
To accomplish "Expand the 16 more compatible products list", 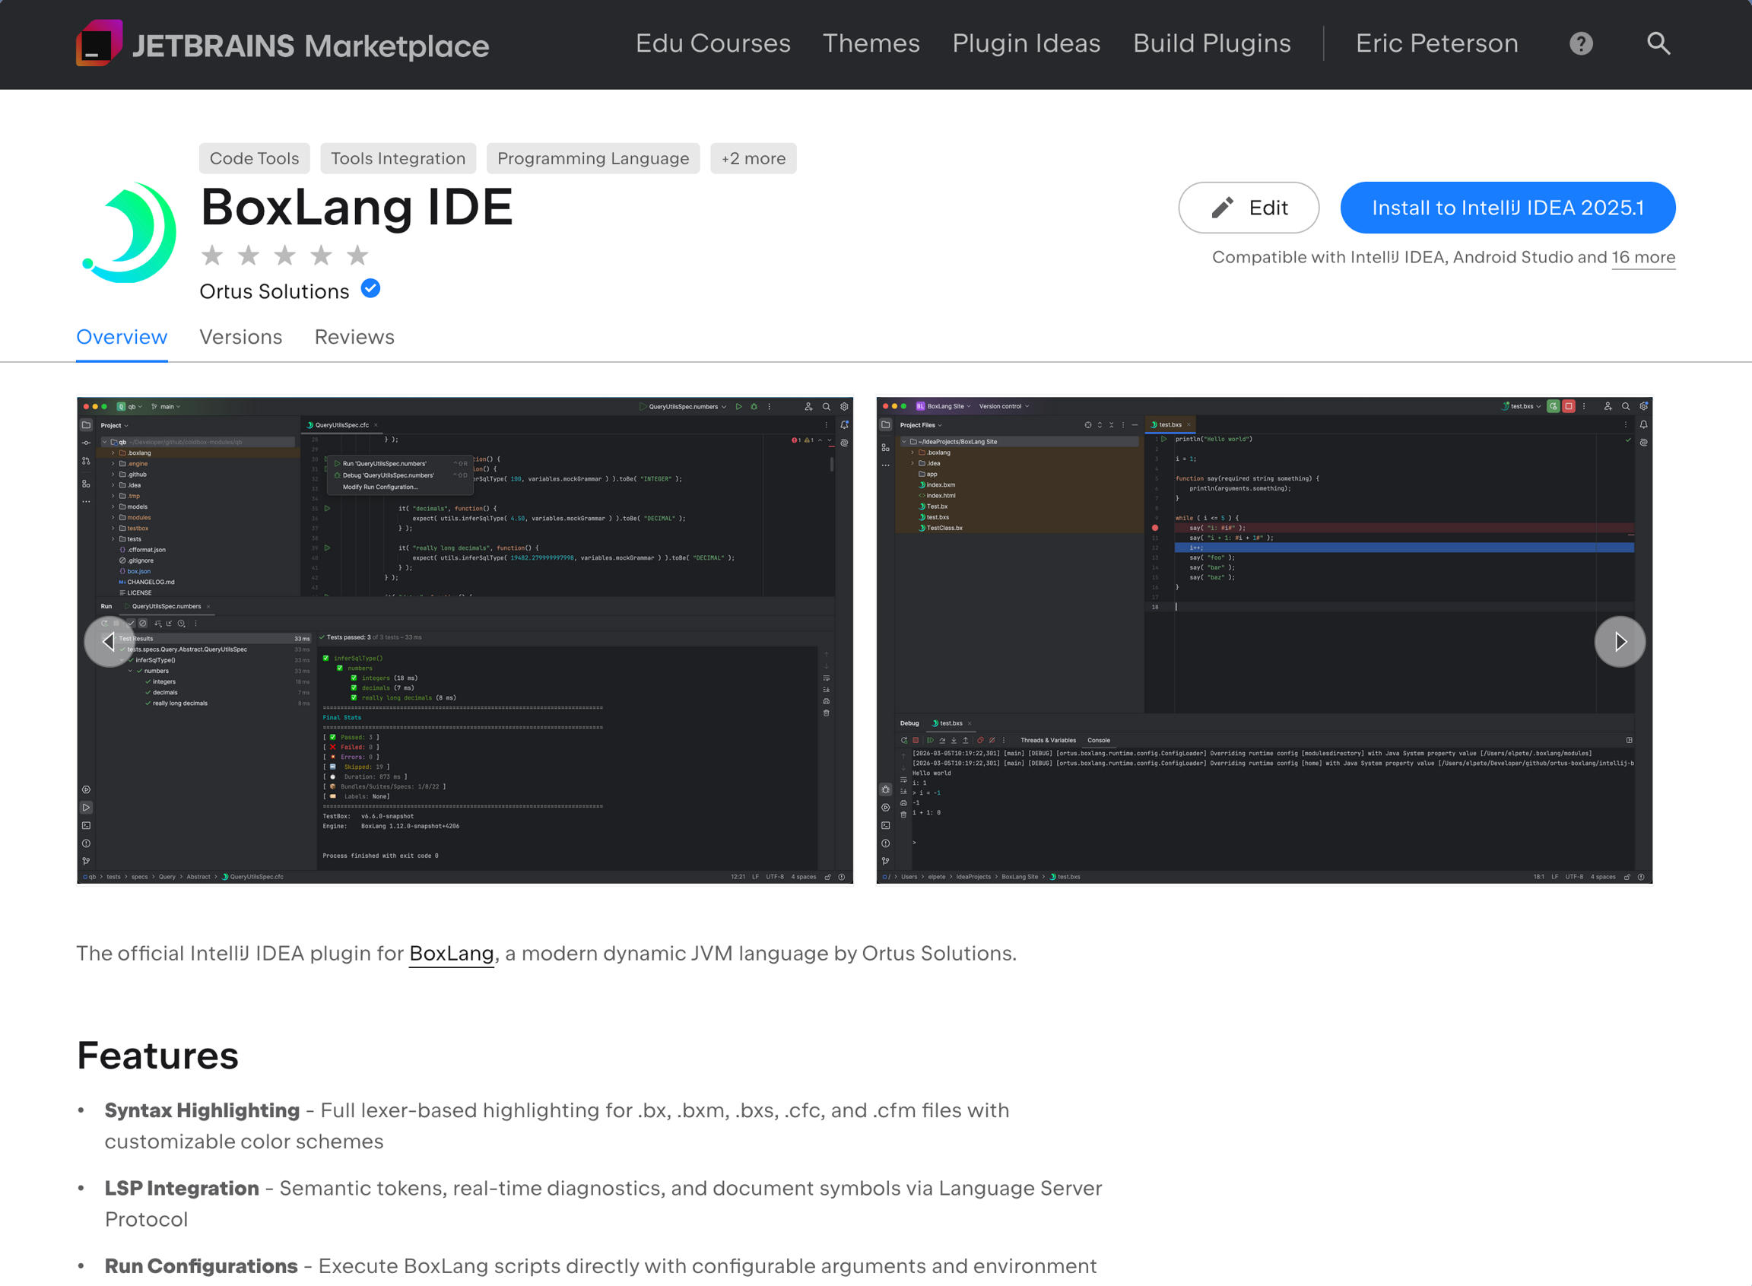I will (x=1643, y=257).
